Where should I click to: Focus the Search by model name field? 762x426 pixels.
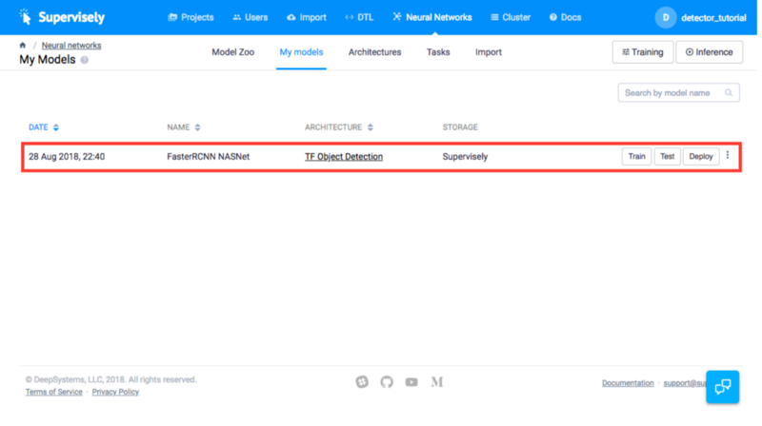pyautogui.click(x=679, y=92)
